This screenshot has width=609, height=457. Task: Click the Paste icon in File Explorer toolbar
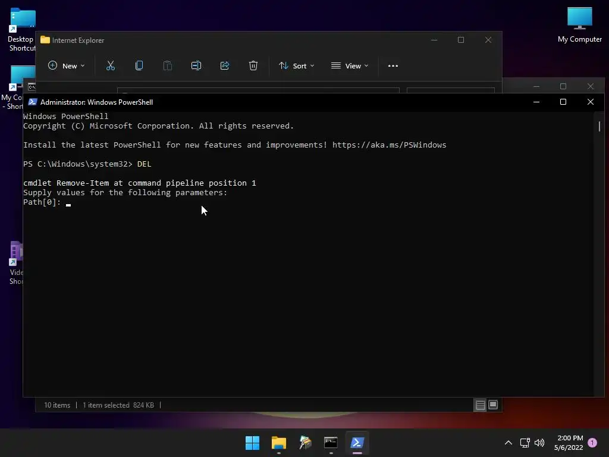[167, 65]
